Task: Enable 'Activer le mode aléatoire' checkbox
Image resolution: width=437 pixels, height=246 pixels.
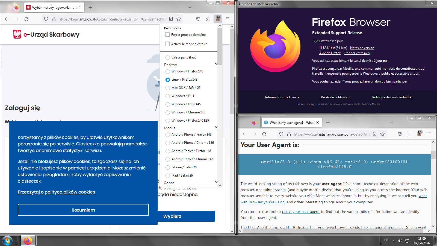Action: (167, 44)
